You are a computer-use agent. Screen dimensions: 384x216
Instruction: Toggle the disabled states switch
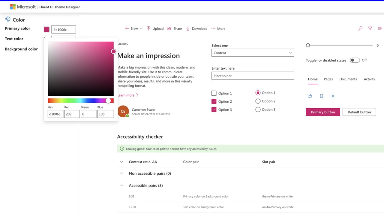click(355, 60)
